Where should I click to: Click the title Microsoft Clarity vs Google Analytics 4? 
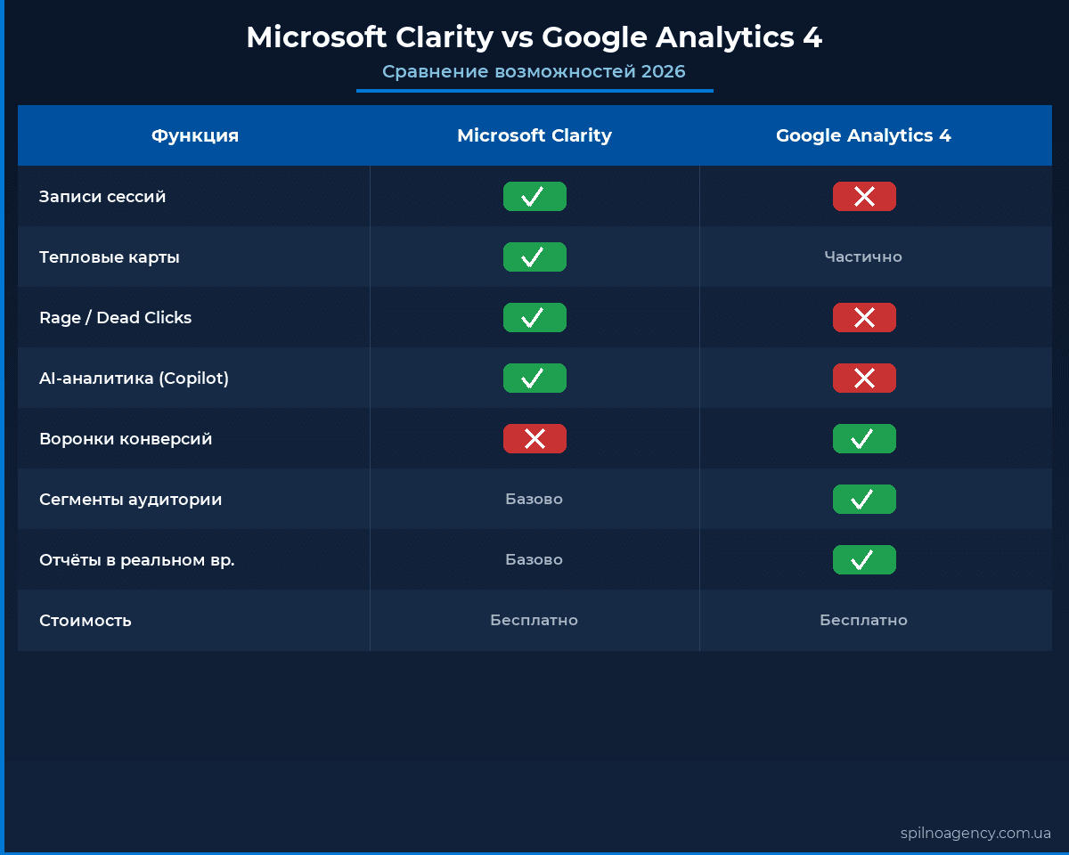coord(534,37)
